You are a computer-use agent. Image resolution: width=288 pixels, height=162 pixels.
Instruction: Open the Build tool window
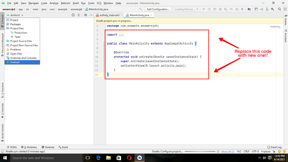click(x=63, y=147)
